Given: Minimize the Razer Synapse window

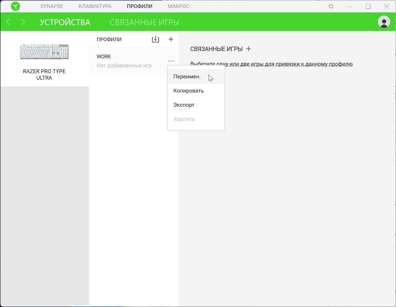Looking at the screenshot, I should pos(350,6).
